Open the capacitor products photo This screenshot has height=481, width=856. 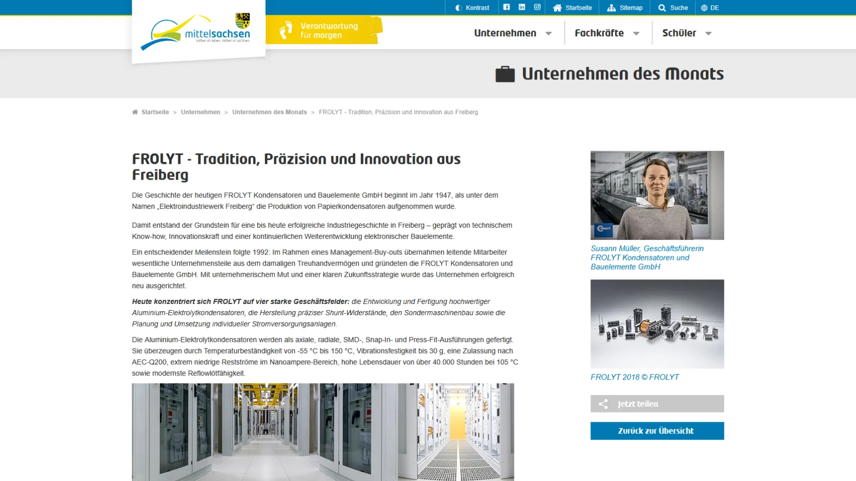pyautogui.click(x=657, y=324)
